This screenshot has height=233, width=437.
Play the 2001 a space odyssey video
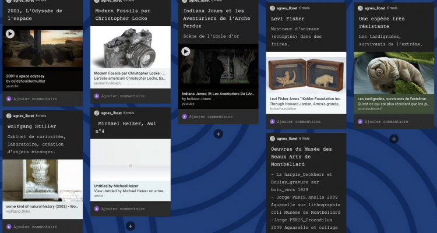point(10,34)
